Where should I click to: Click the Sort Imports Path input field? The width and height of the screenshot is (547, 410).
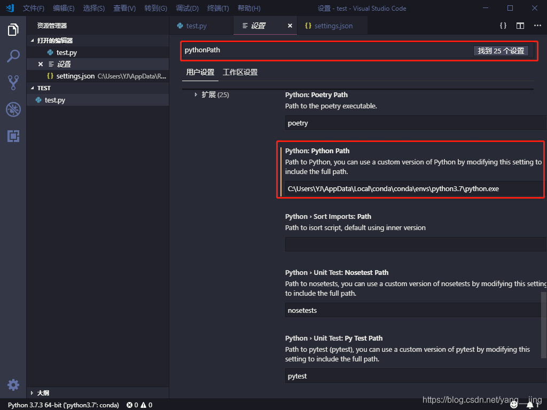[x=416, y=245]
